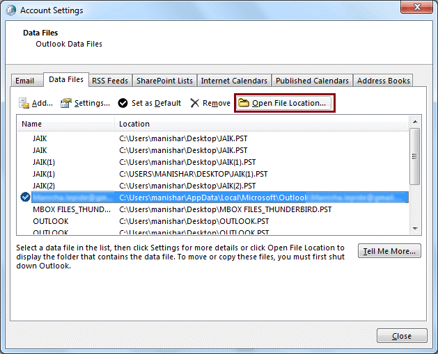
Task: Click the Add... button label
Action: click(42, 103)
